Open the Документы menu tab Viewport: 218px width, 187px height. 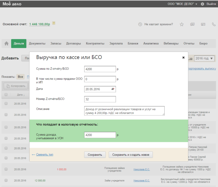[37, 44]
